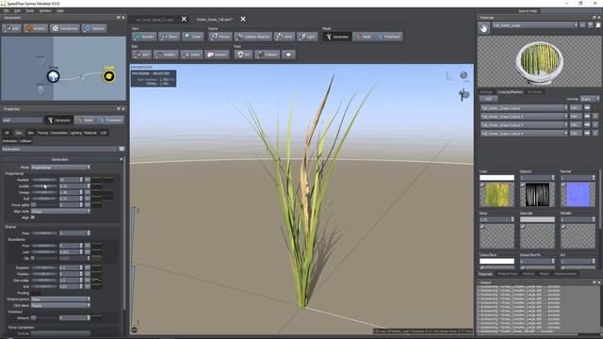Click the Show view button

point(169,37)
